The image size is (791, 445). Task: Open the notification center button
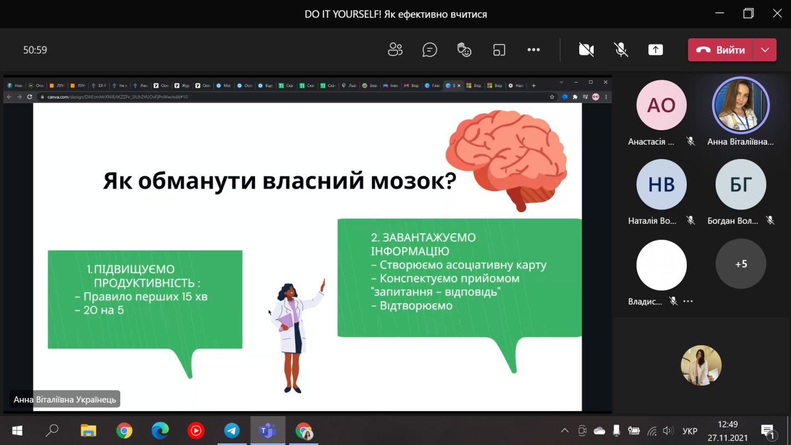point(767,431)
